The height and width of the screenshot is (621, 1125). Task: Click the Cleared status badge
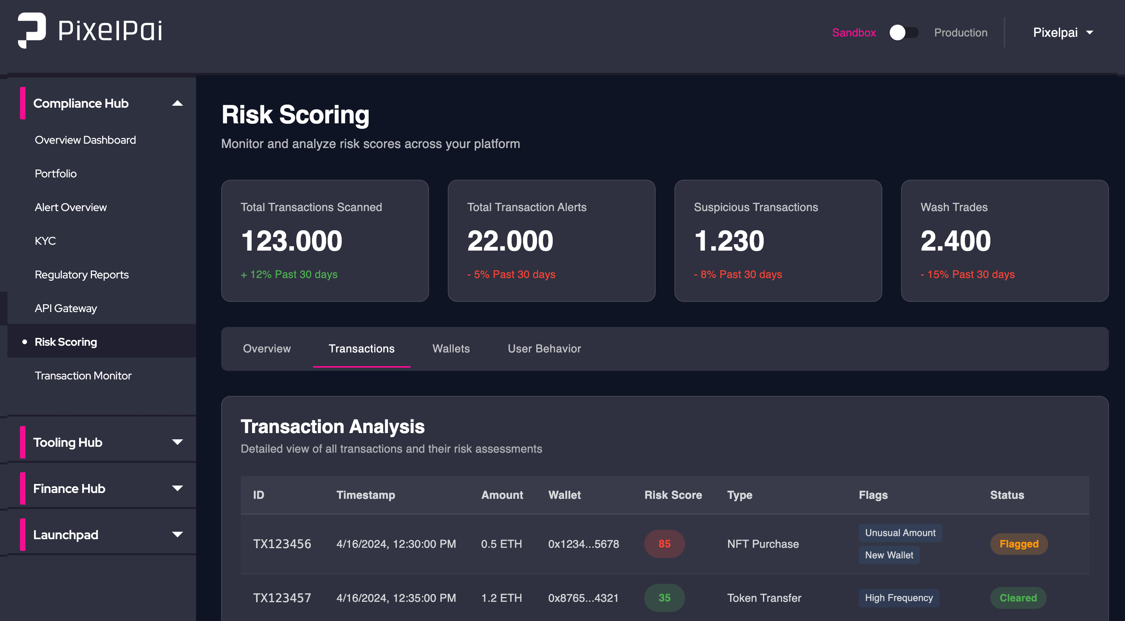pos(1018,598)
